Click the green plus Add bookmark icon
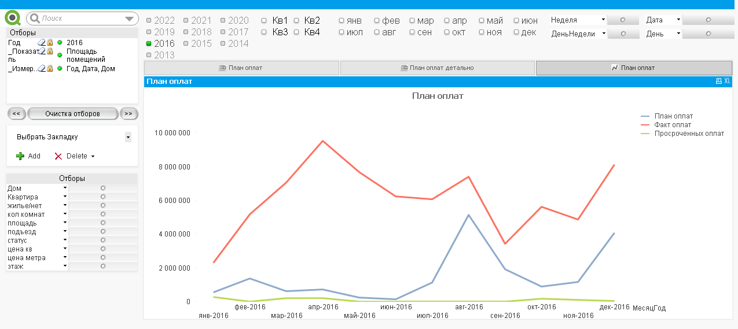Viewport: 738px width, 329px height. (x=20, y=156)
